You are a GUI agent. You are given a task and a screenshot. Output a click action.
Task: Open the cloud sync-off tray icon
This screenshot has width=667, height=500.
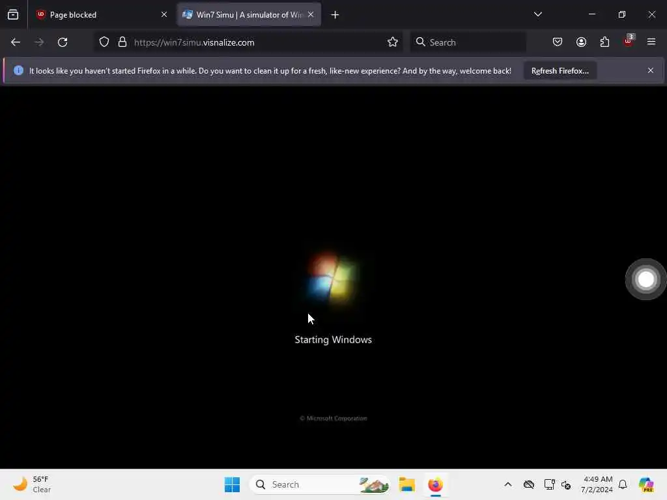[x=529, y=484]
